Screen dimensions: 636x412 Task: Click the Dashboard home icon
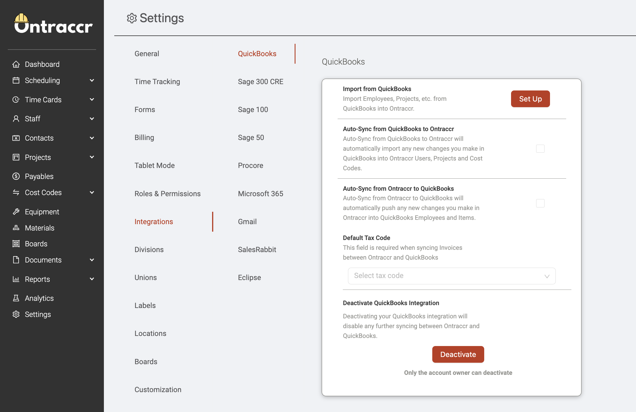click(x=16, y=64)
